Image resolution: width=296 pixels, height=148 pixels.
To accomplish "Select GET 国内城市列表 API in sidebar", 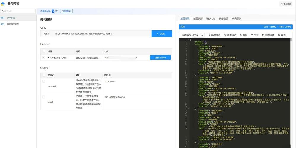I will (18, 24).
